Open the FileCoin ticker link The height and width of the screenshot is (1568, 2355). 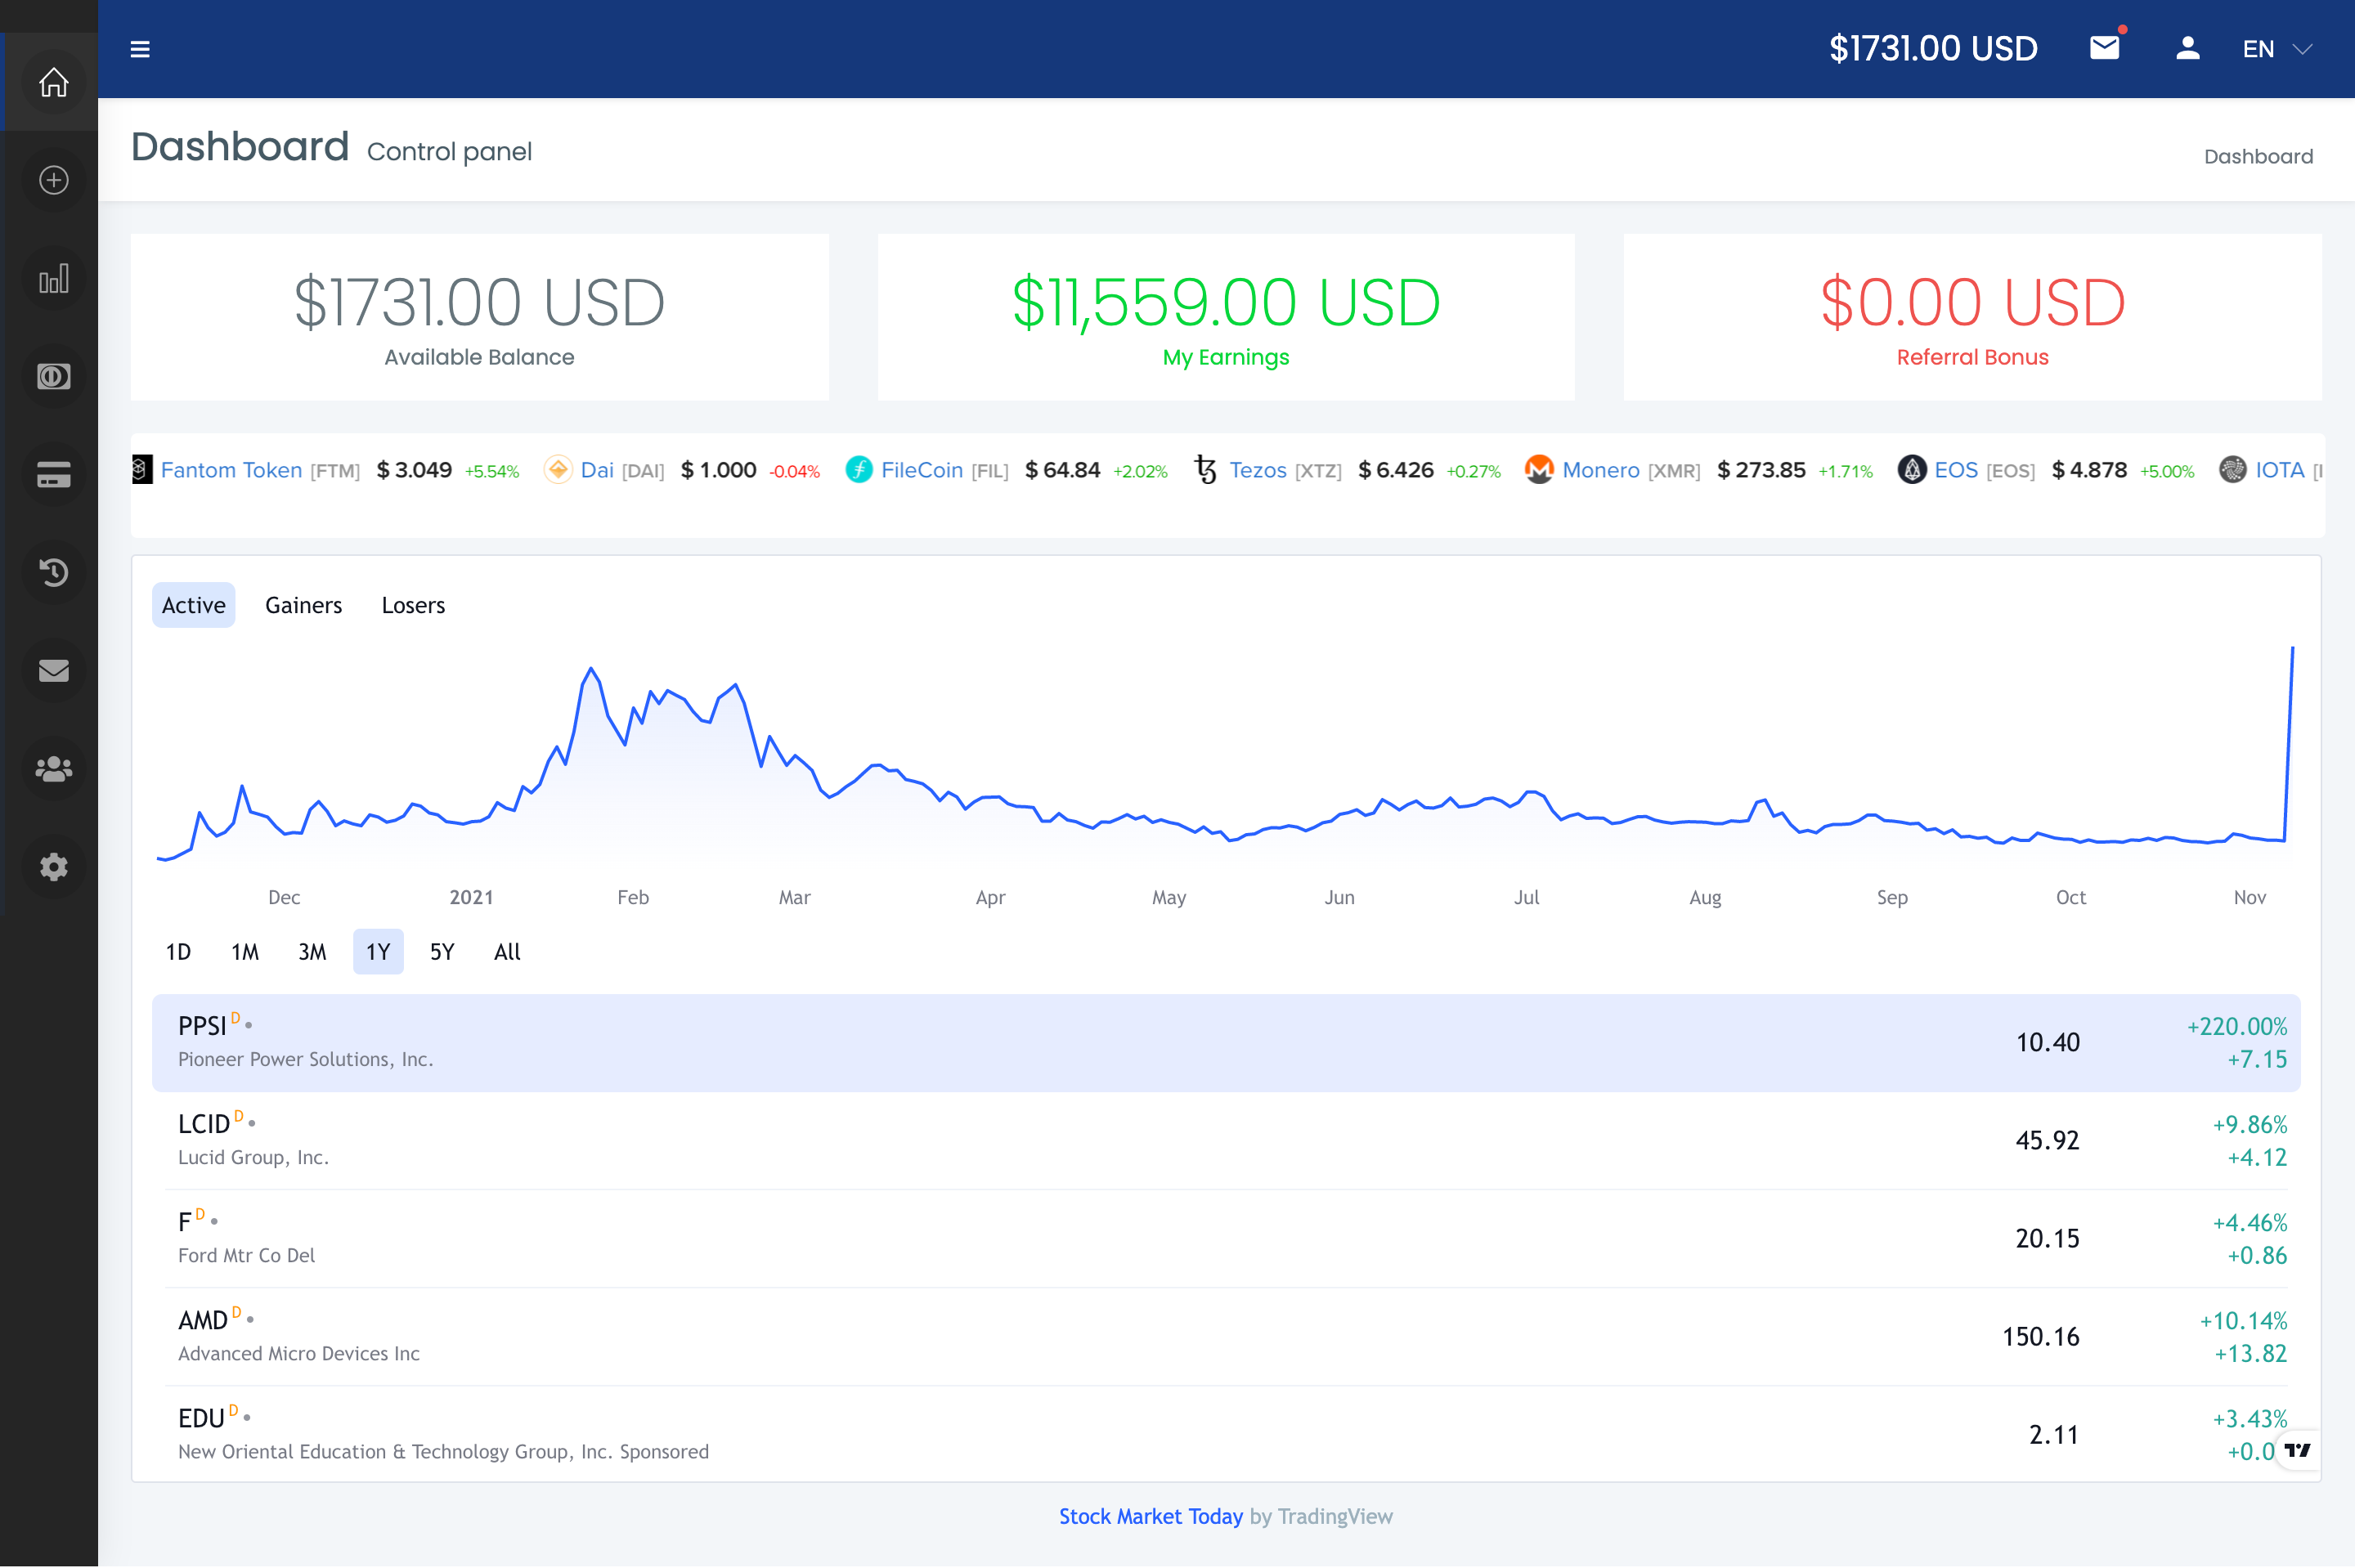click(x=922, y=470)
